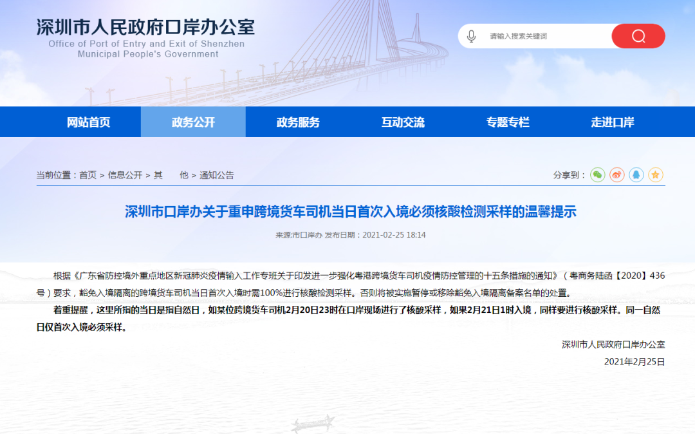Visit 走进口岸 in the top navigation
The height and width of the screenshot is (434, 695).
click(x=609, y=121)
